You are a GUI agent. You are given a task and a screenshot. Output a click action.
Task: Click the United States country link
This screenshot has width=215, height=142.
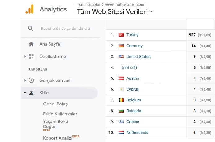(138, 56)
